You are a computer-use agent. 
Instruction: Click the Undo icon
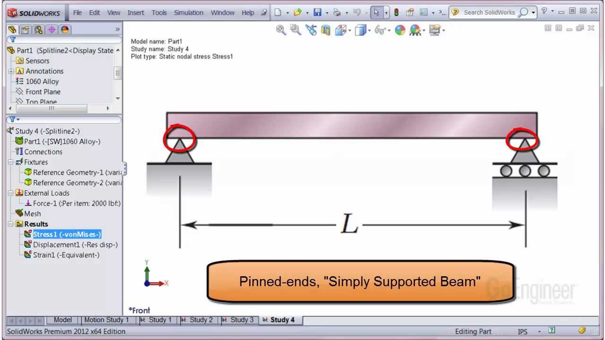(x=357, y=12)
